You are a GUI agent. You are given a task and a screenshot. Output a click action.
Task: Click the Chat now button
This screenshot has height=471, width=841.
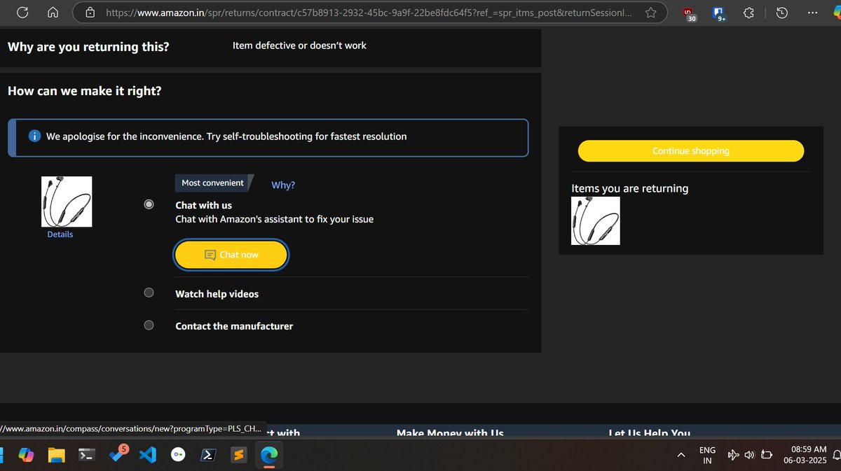(231, 255)
